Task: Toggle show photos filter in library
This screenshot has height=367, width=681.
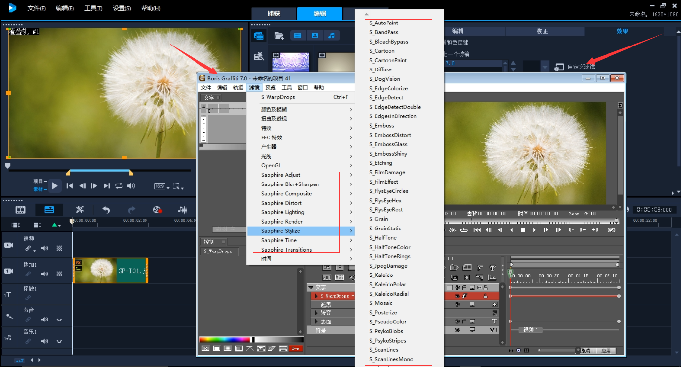Action: tap(315, 36)
